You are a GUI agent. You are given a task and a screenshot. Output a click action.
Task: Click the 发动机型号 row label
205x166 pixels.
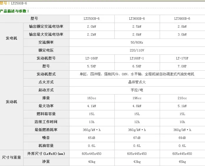pyautogui.click(x=46, y=58)
